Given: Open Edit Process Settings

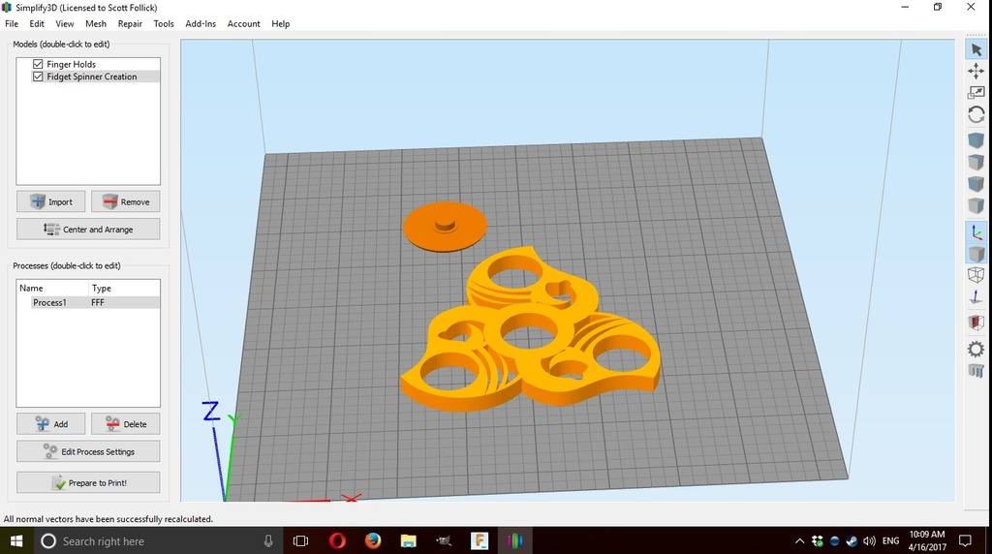Looking at the screenshot, I should coord(88,451).
